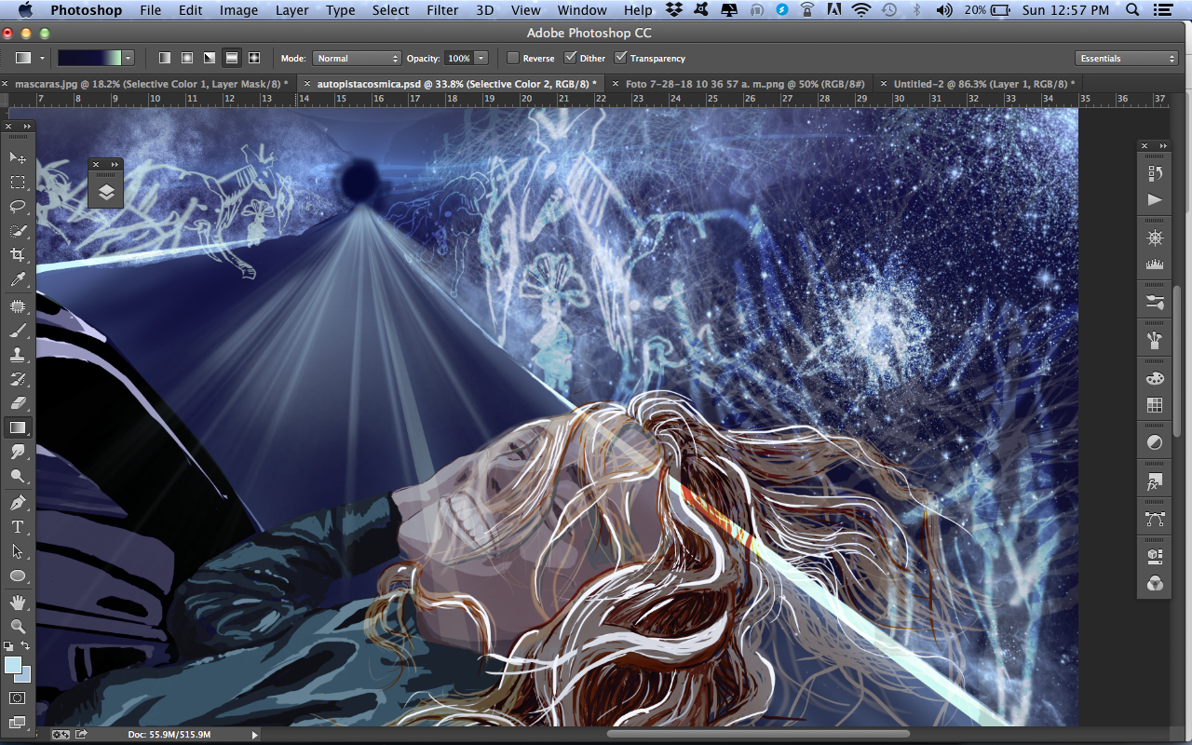Enable the Reverse gradient checkbox
The width and height of the screenshot is (1192, 745).
point(513,58)
